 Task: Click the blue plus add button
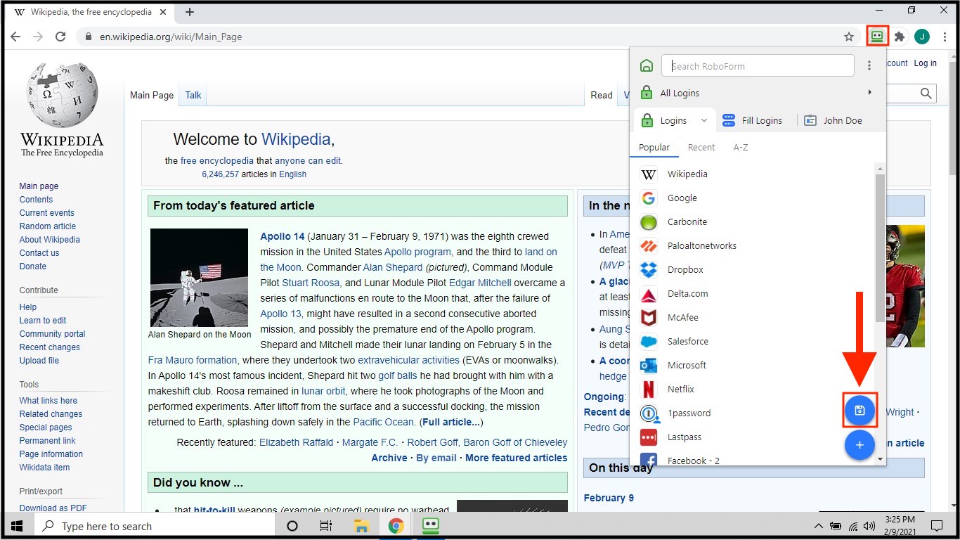(860, 445)
